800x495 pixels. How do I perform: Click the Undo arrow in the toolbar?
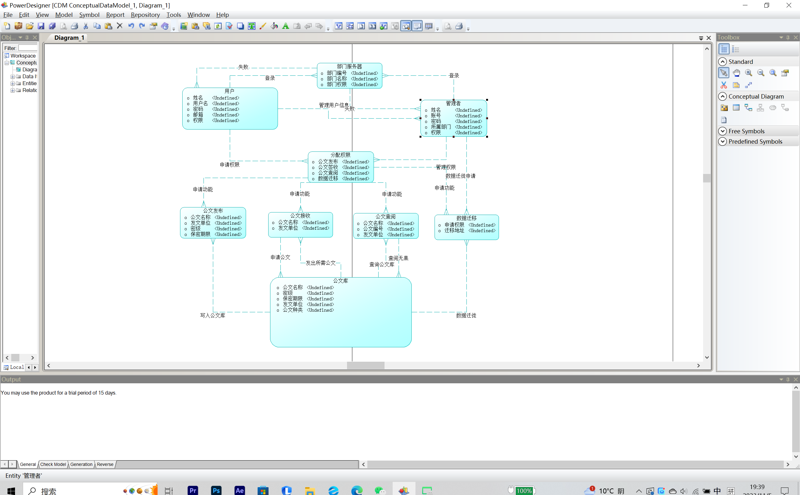(131, 26)
